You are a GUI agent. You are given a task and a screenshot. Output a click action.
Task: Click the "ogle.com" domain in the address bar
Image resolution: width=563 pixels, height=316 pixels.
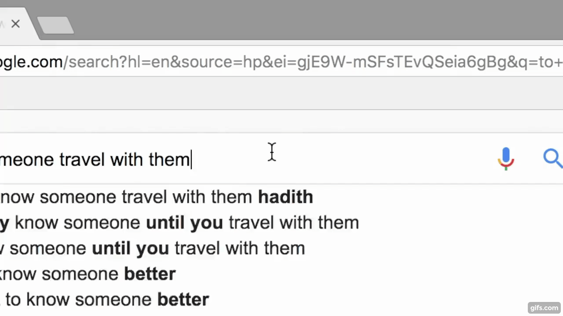coord(31,62)
